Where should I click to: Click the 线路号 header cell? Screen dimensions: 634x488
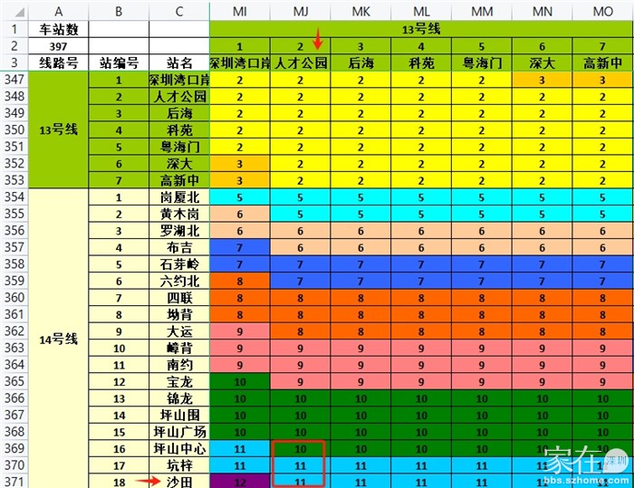click(59, 62)
